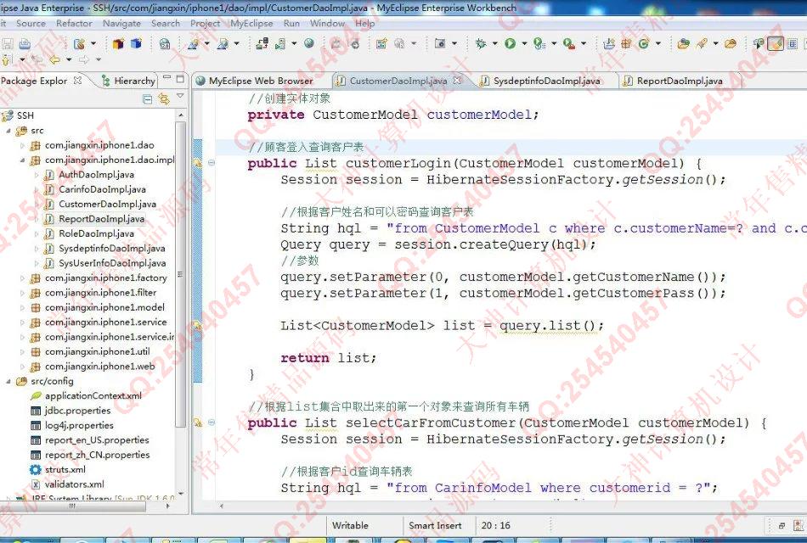Viewport: 807px width, 543px height.
Task: Select jdbc.properties file
Action: pos(77,411)
